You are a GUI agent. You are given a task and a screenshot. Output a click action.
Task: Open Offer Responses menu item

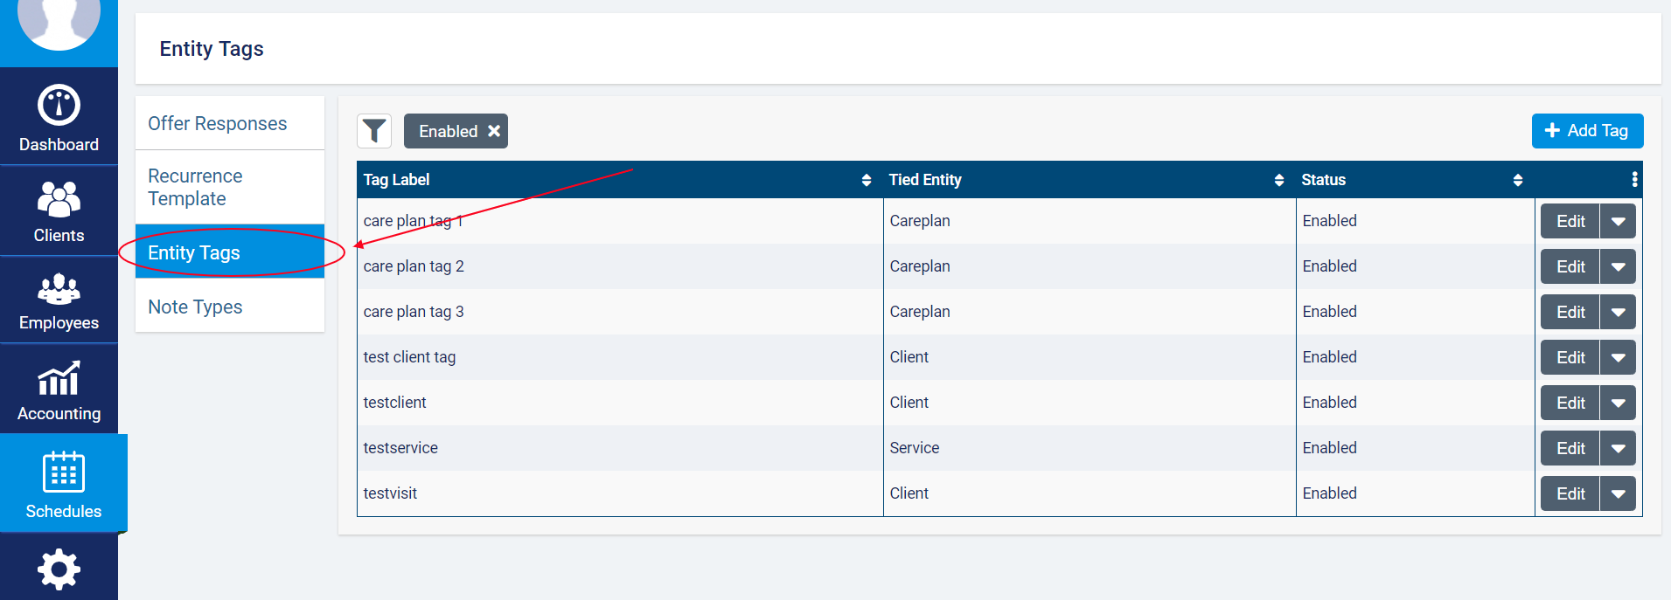tap(218, 124)
